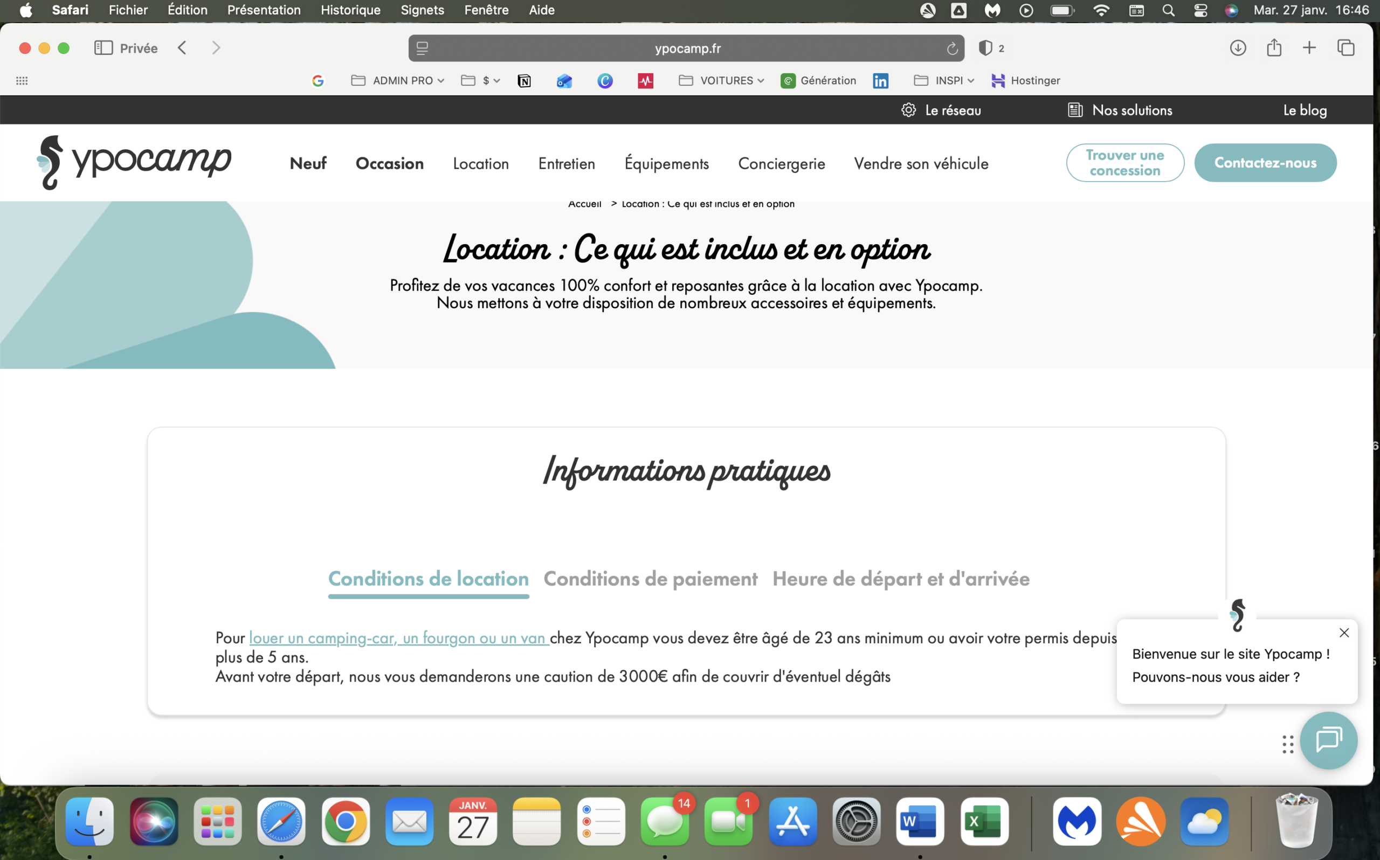Viewport: 1380px width, 860px height.
Task: Click the privacy report shield icon
Action: point(985,48)
